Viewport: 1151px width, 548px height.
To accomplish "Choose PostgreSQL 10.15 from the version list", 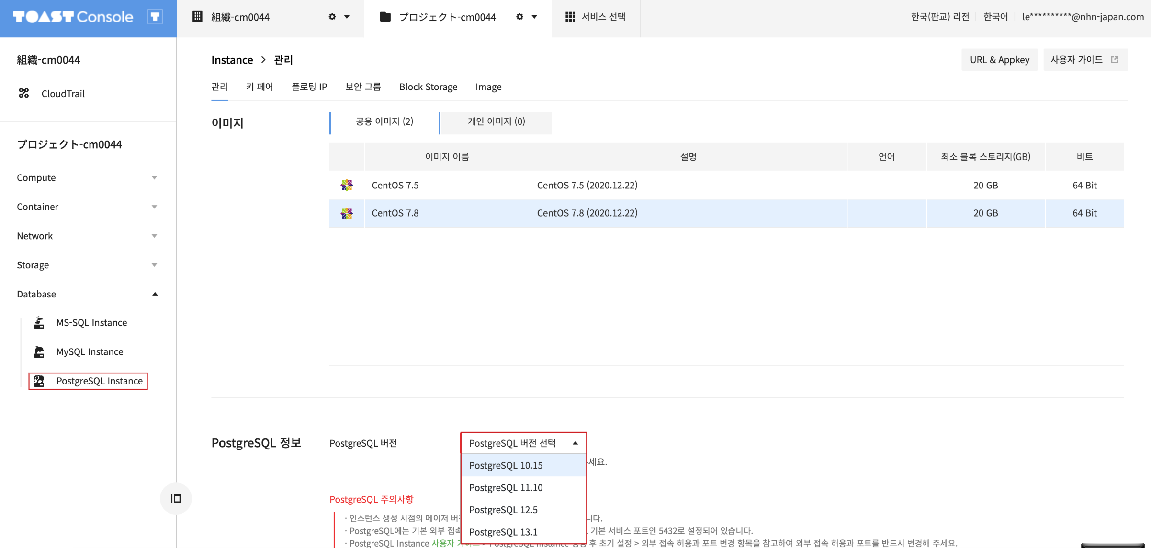I will 523,465.
